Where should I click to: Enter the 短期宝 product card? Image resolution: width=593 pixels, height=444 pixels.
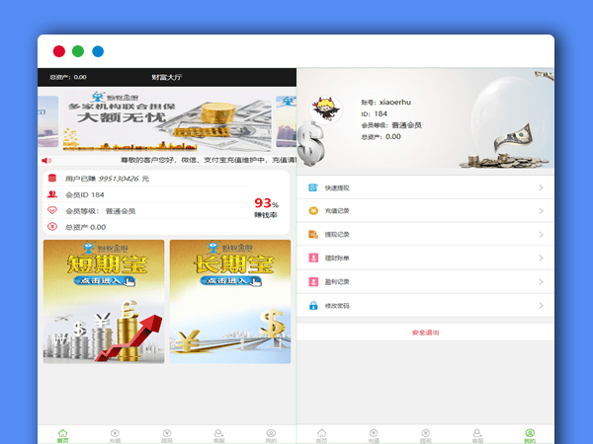104,301
